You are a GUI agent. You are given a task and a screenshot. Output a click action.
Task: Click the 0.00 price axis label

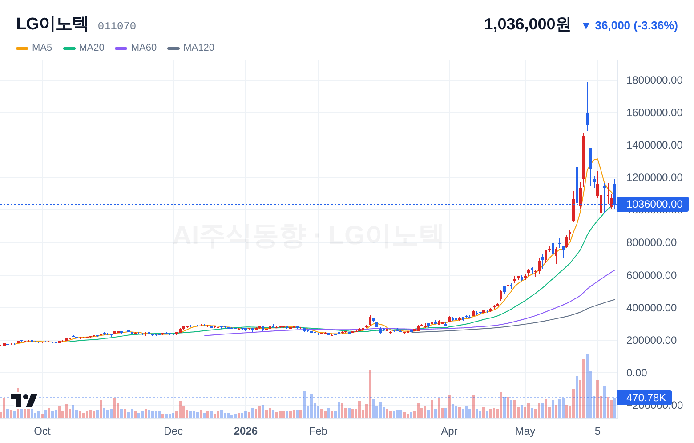tap(637, 373)
